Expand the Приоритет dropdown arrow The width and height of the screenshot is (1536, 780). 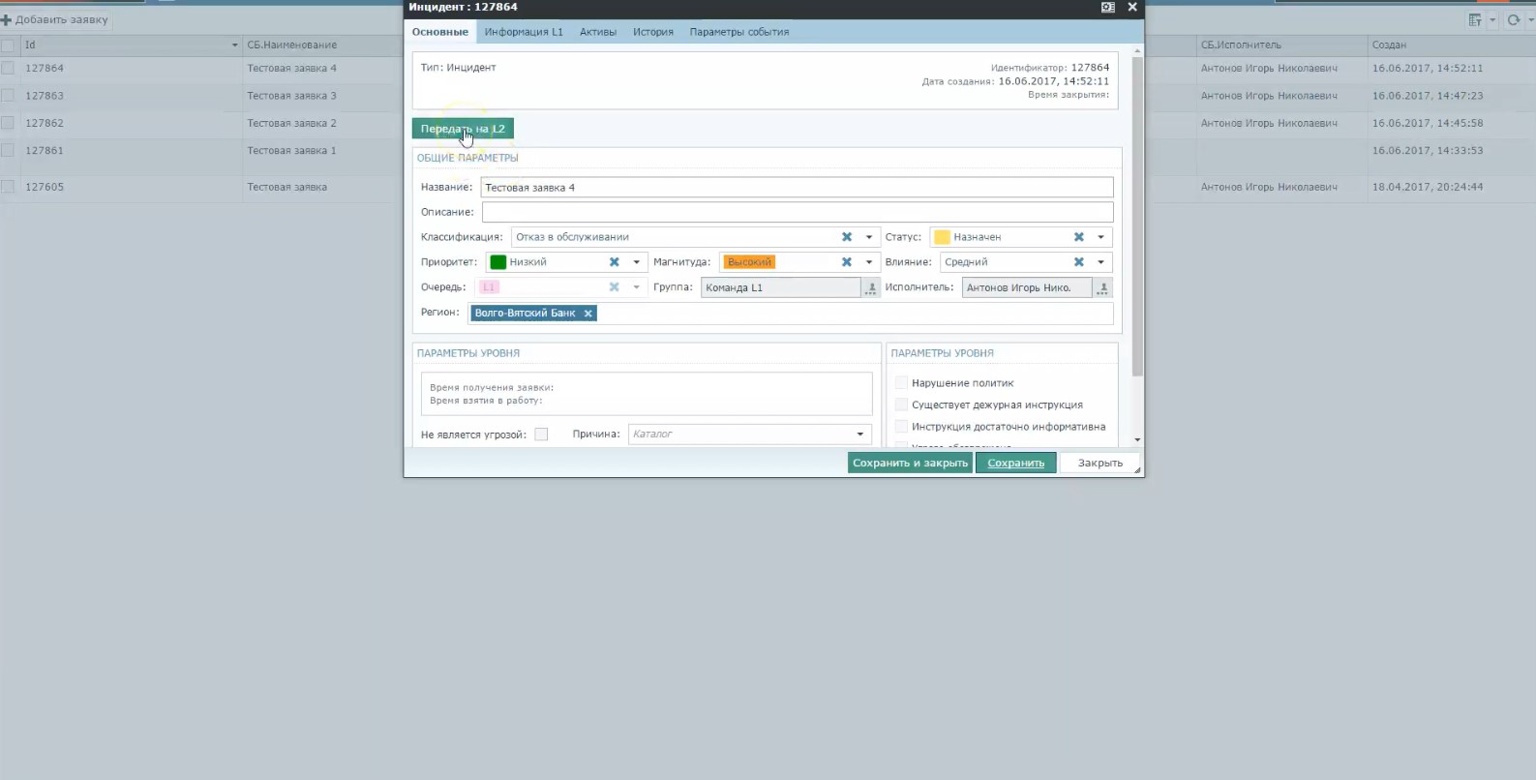(x=637, y=262)
